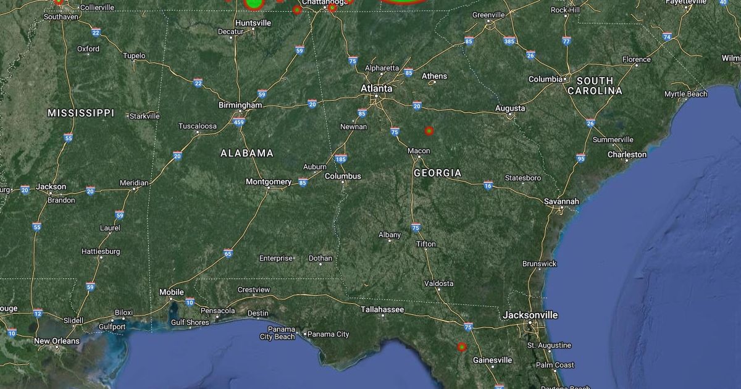Click the I-12 shield above Slidell
Image resolution: width=741 pixels, height=389 pixels.
click(x=38, y=314)
